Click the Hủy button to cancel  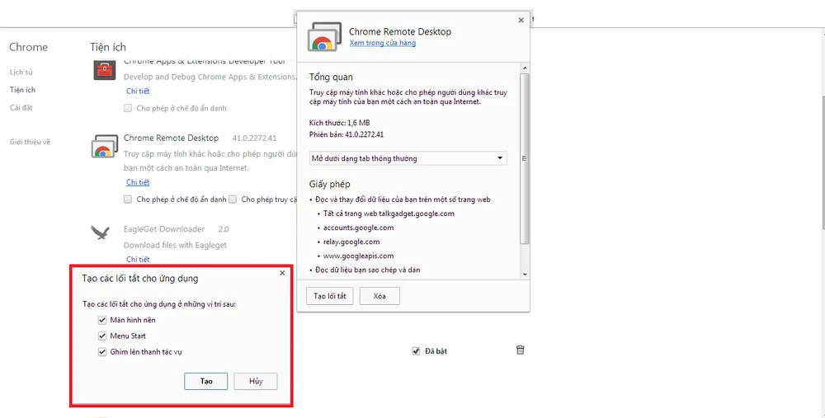point(256,381)
